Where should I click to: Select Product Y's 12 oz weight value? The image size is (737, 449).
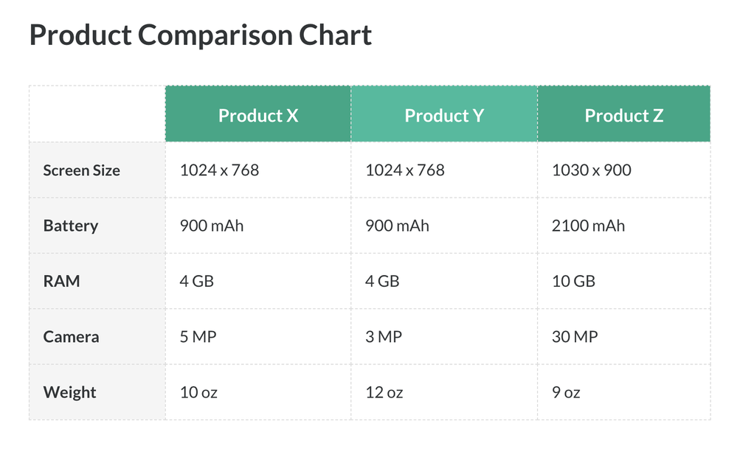(384, 392)
